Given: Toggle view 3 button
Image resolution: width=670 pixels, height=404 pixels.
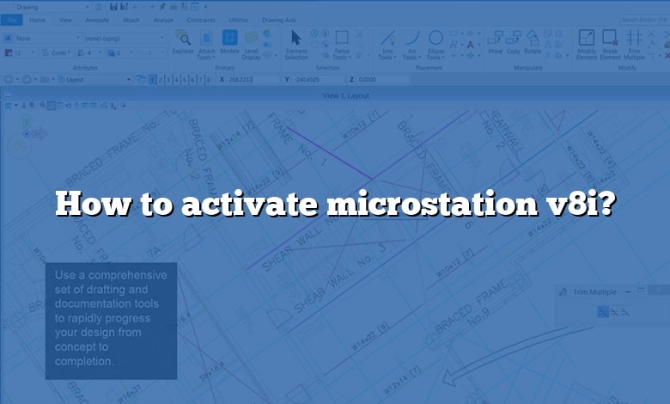Looking at the screenshot, I should pos(168,80).
